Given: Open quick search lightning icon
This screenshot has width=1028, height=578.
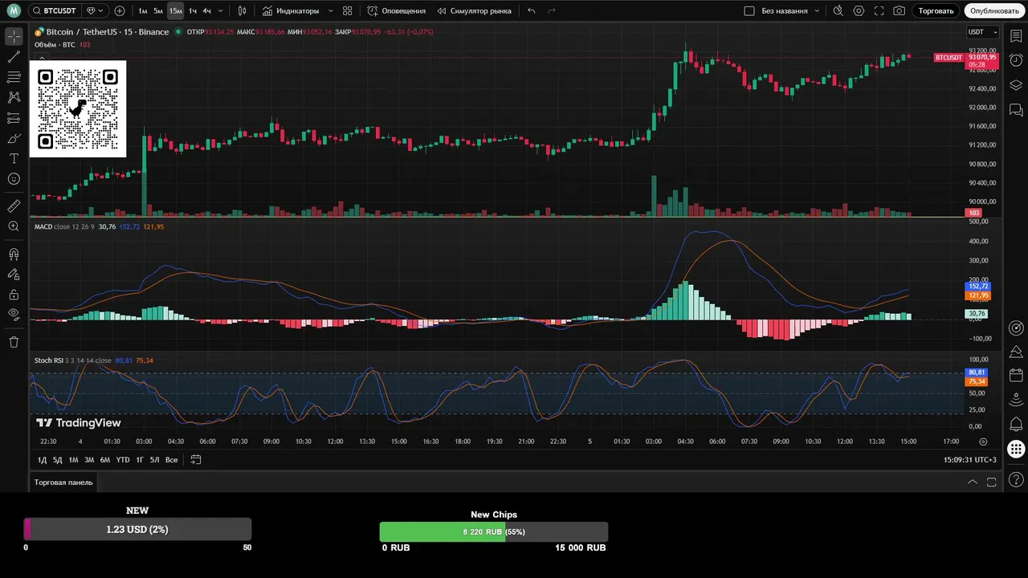Looking at the screenshot, I should (x=838, y=11).
